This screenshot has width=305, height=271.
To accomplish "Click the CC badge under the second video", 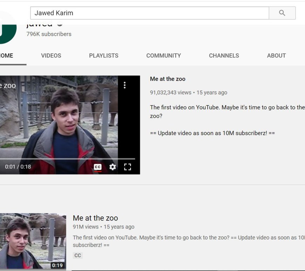I will pyautogui.click(x=78, y=256).
